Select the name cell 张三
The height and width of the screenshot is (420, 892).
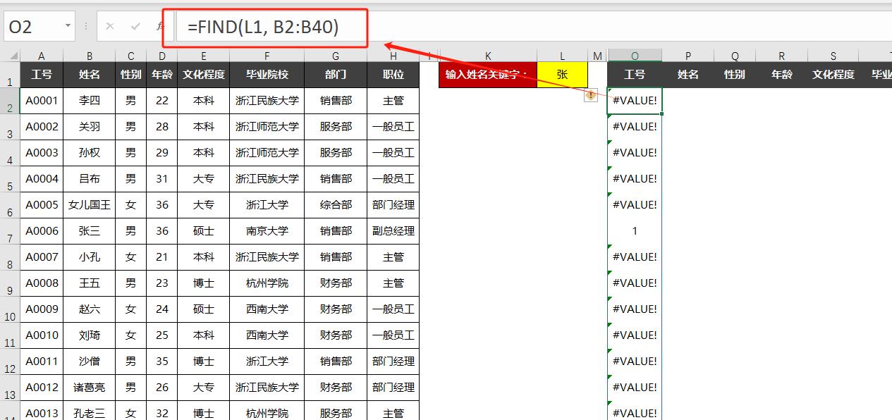[90, 230]
